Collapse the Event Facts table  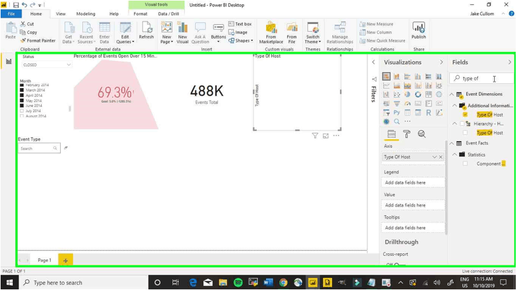click(x=452, y=143)
